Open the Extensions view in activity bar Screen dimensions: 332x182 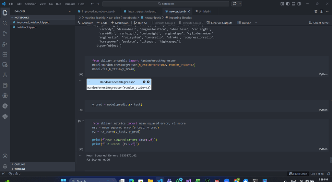(x=5, y=54)
